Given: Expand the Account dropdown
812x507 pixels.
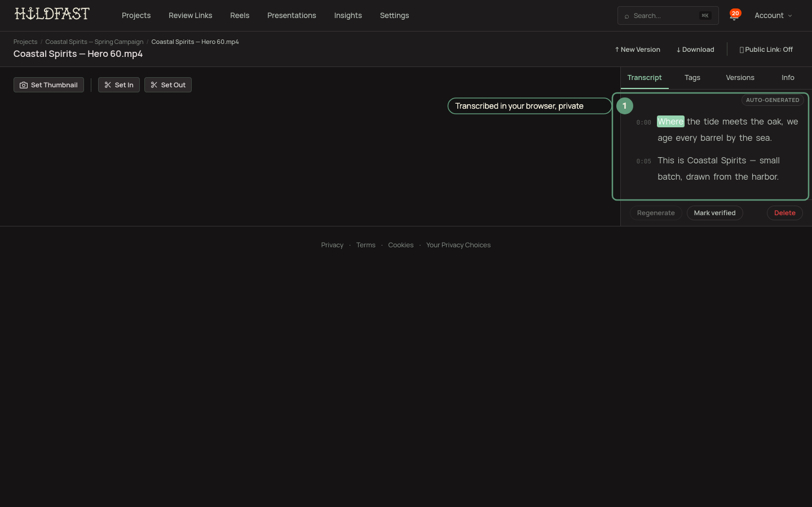Looking at the screenshot, I should point(774,15).
